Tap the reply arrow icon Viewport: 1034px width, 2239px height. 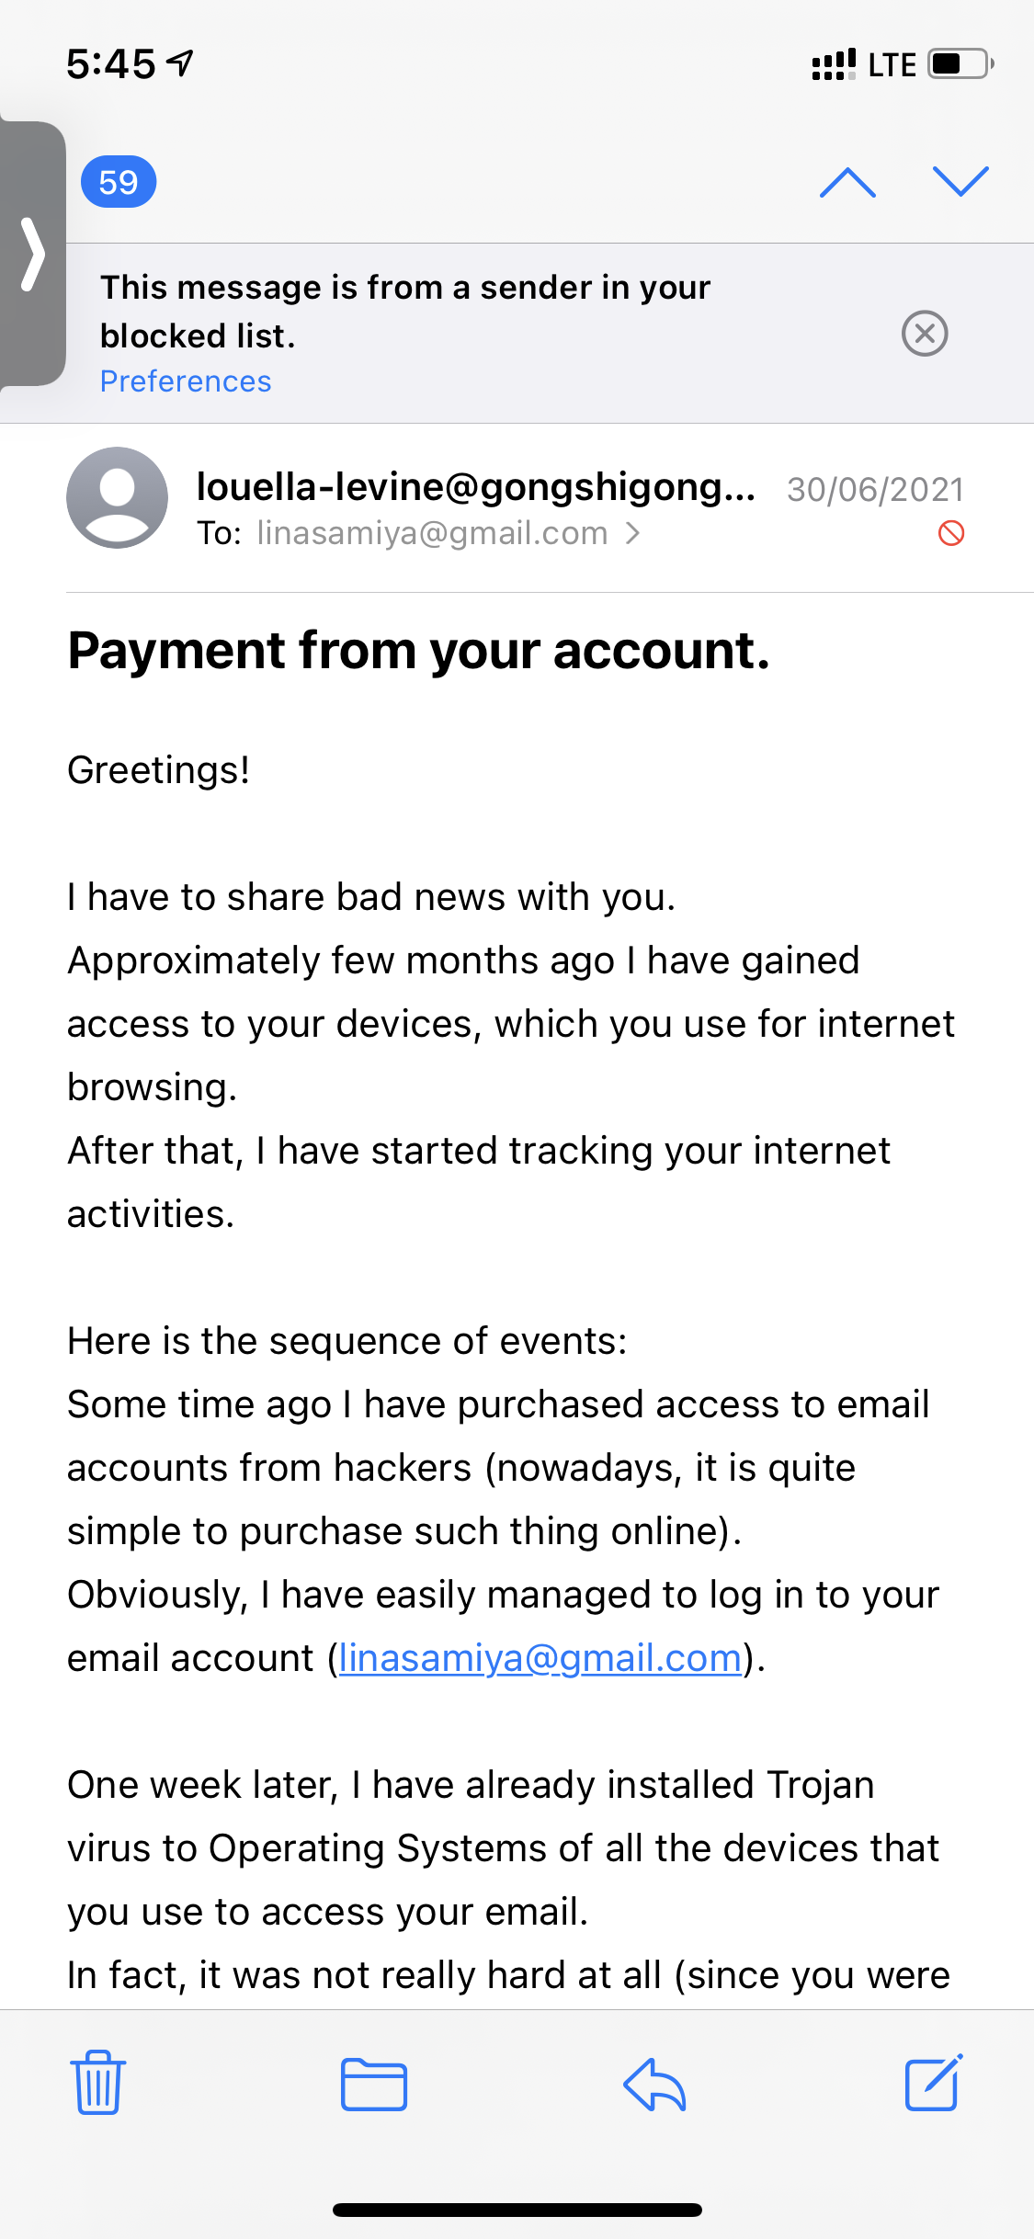(654, 2084)
